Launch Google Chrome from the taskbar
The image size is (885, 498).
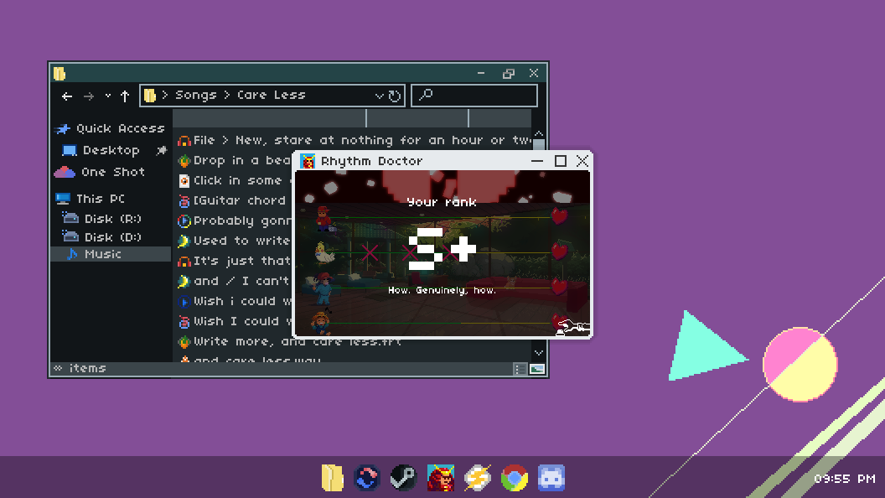tap(514, 478)
